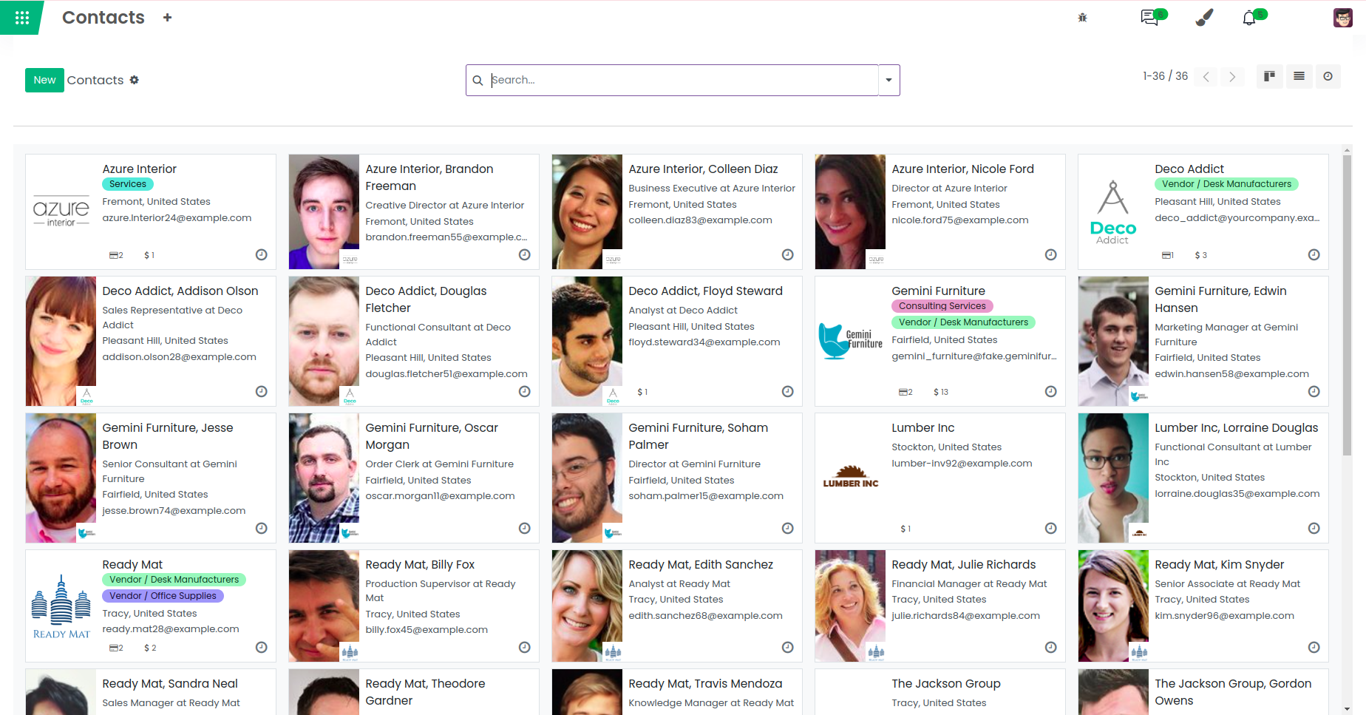Click Vendor / Desk Manufacturers tag on Deco Addict
Screen dimensions: 1366x715
[1227, 184]
